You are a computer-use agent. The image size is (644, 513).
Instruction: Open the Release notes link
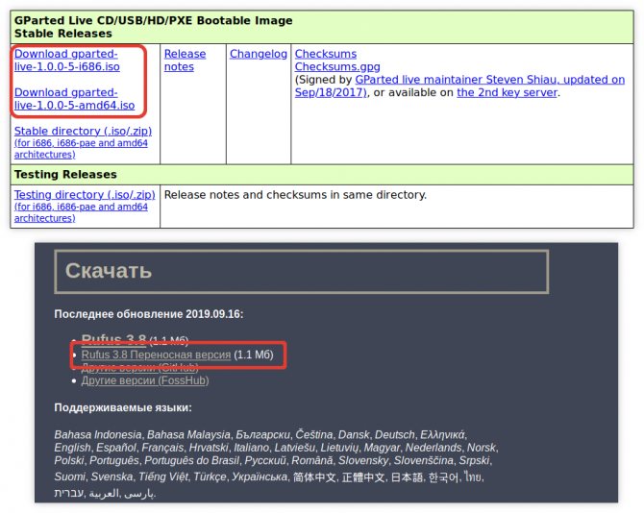tap(185, 61)
